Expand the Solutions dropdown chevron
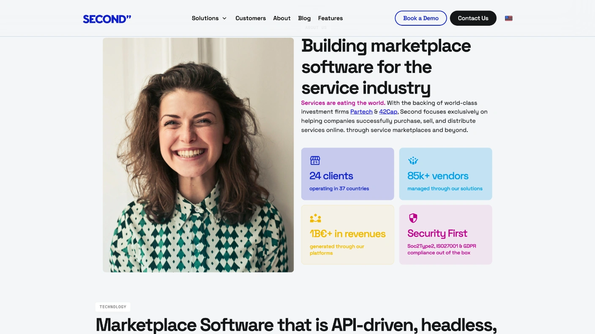Image resolution: width=595 pixels, height=334 pixels. pyautogui.click(x=224, y=18)
